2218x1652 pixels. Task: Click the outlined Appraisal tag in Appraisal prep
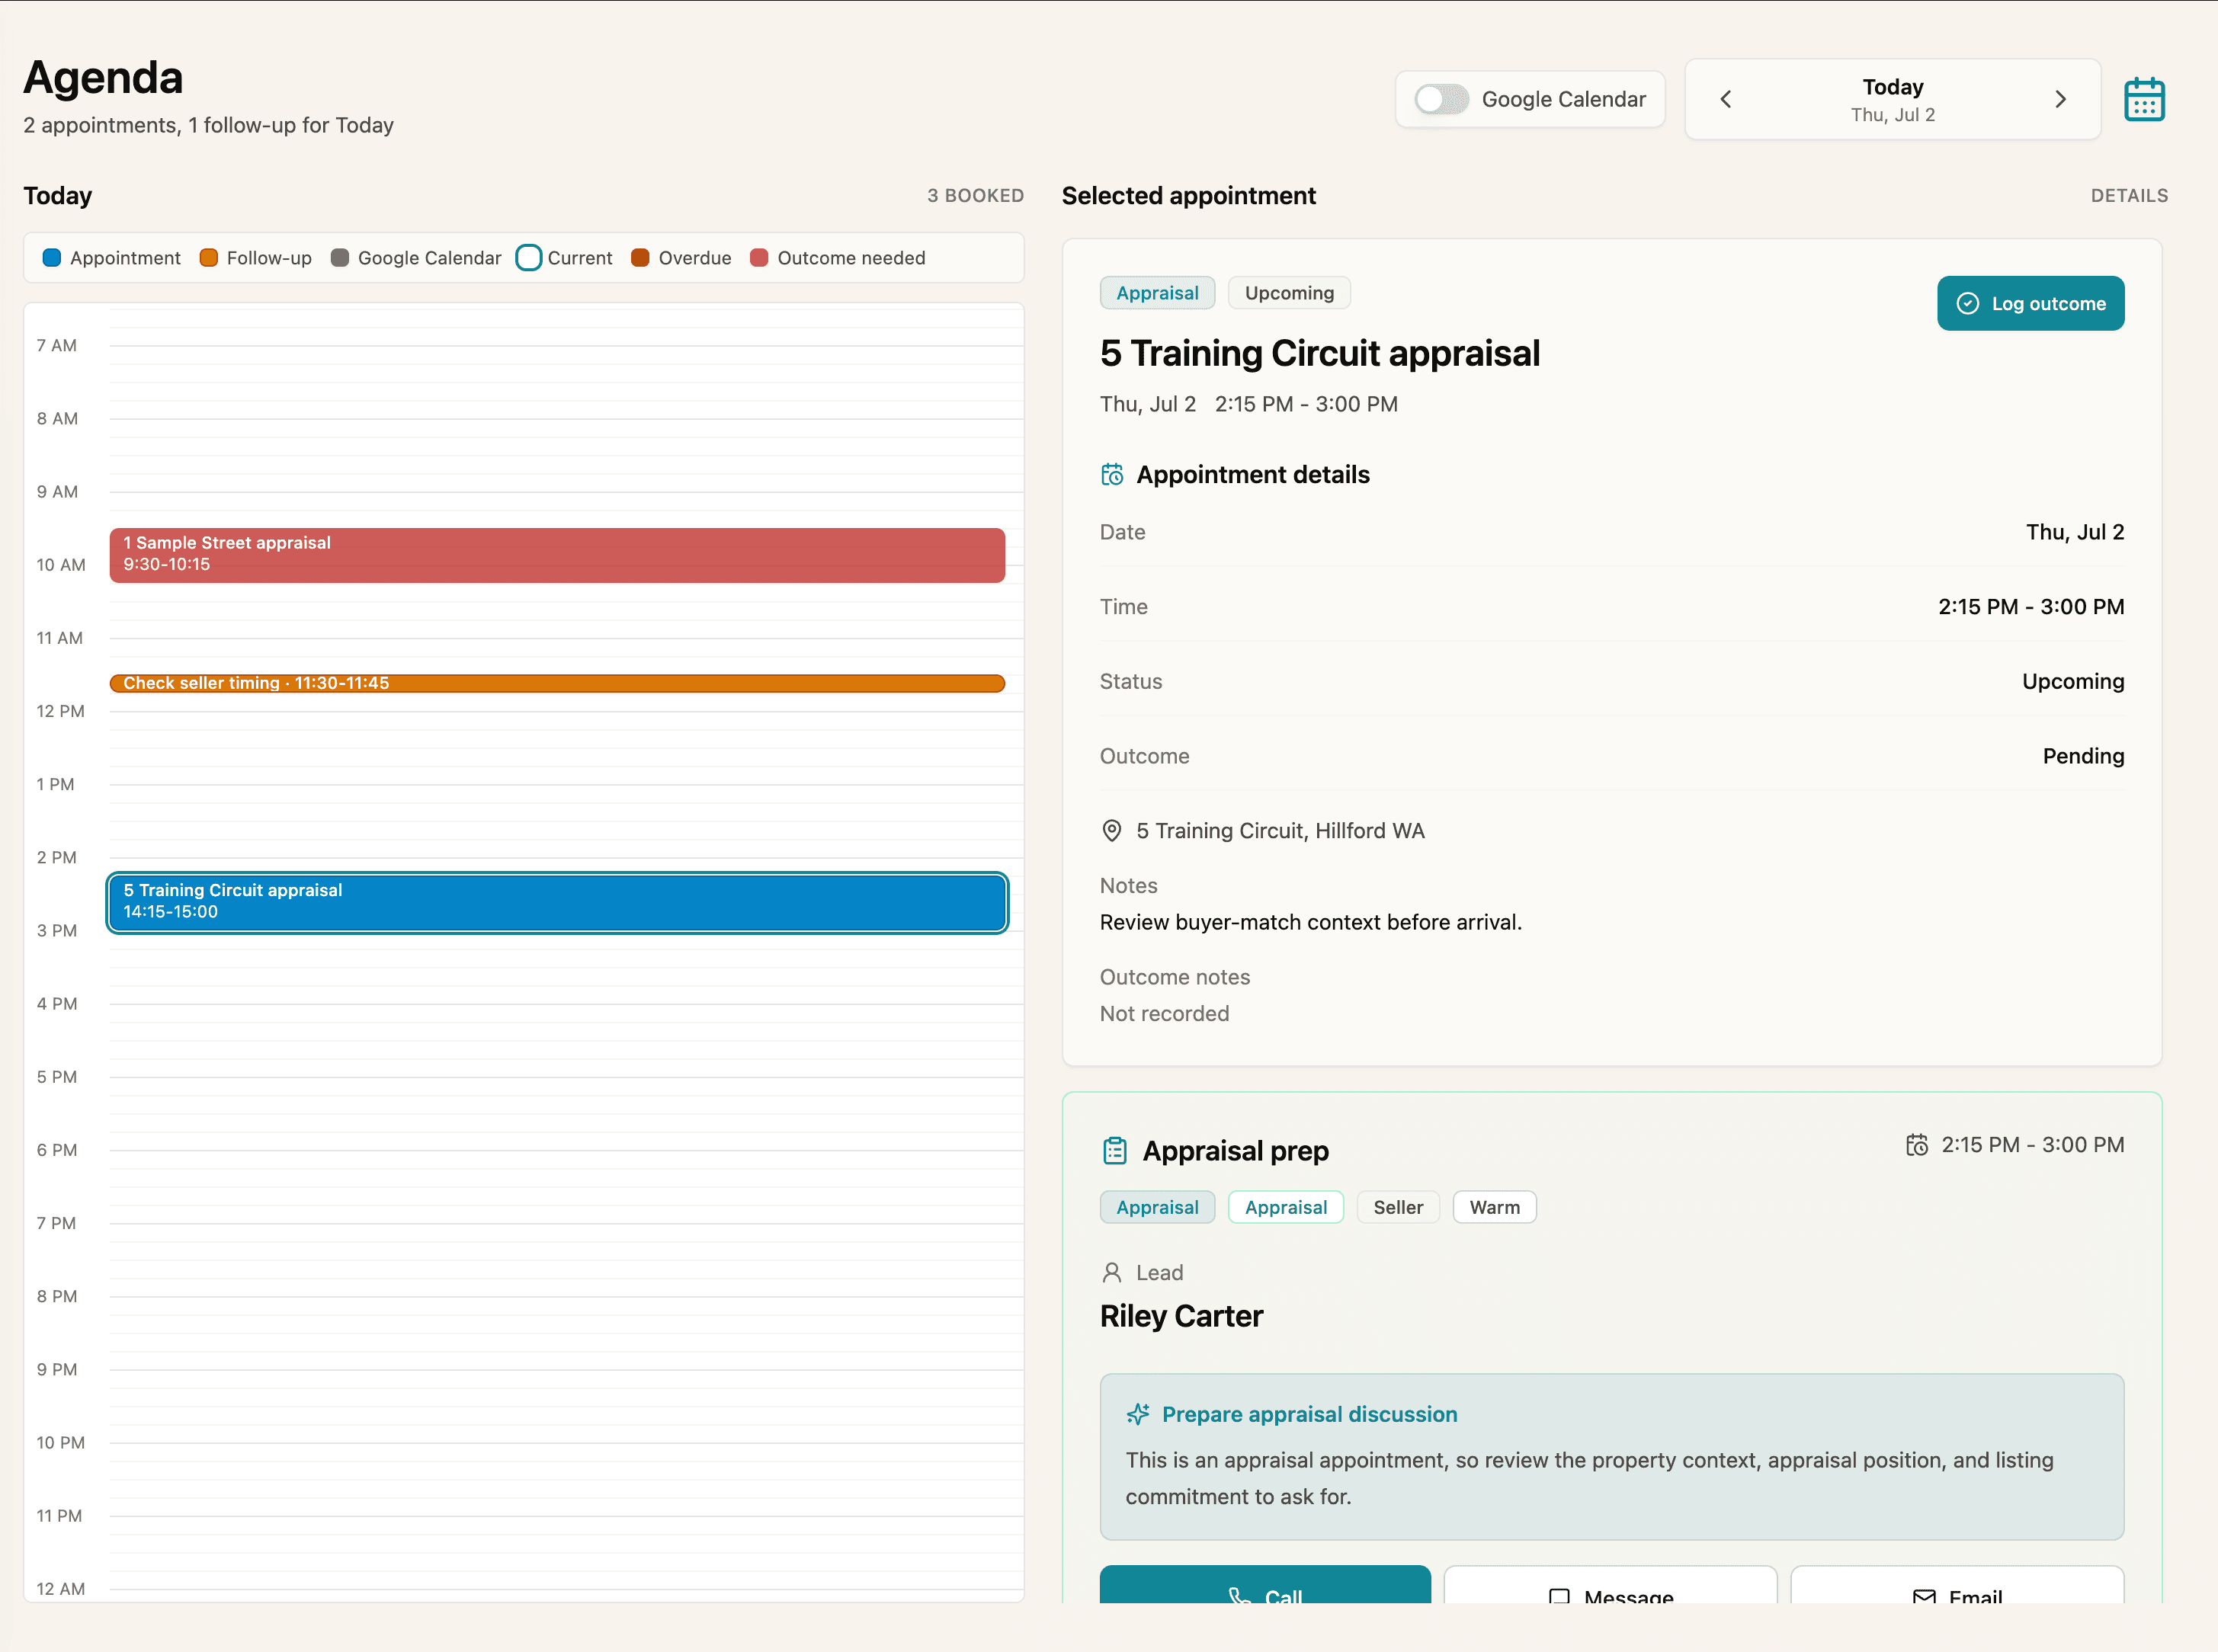1285,1207
